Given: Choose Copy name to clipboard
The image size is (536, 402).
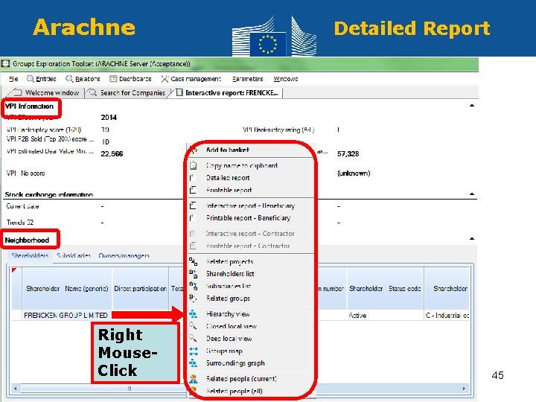Looking at the screenshot, I should [x=242, y=165].
